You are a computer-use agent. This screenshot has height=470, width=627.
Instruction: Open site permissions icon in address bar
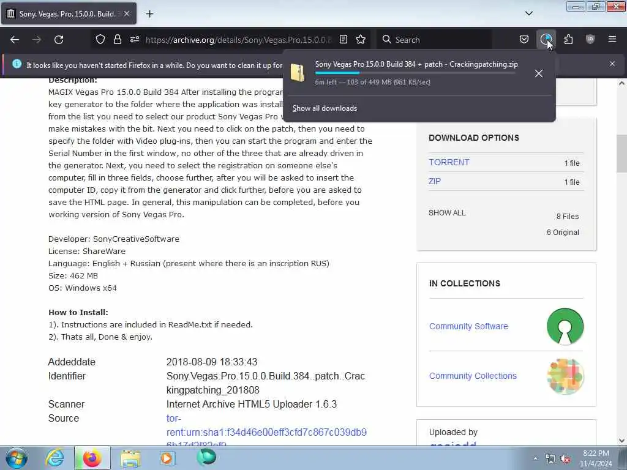134,40
